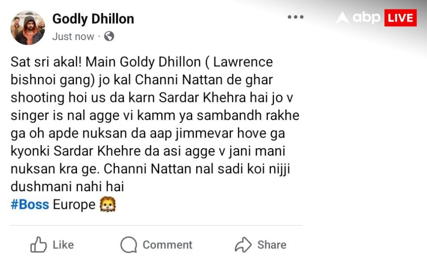This screenshot has height=266, width=427.
Task: Expand post options via ellipsis menu
Action: click(x=295, y=17)
